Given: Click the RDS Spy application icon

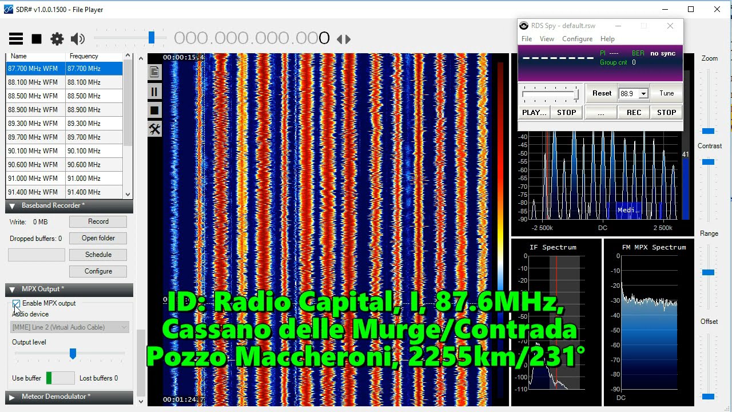Looking at the screenshot, I should (524, 26).
